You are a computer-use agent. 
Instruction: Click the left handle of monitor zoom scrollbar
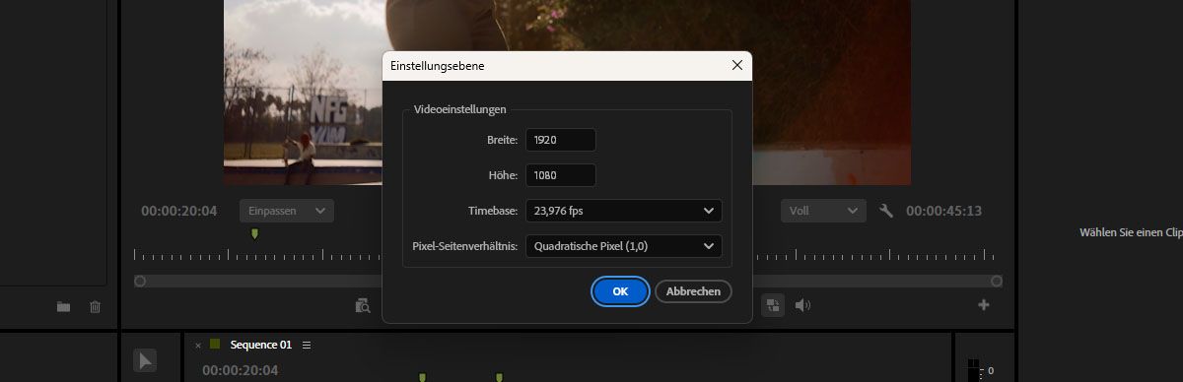coord(140,281)
